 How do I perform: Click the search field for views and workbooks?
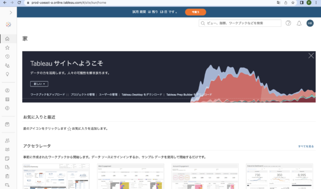240,23
